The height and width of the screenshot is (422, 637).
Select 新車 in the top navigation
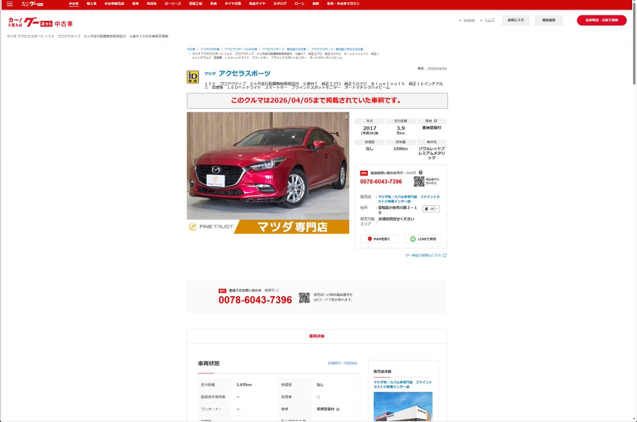pos(135,4)
